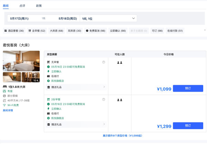
Task: Click the gift icon in 无早餐 option
Action: (48, 87)
